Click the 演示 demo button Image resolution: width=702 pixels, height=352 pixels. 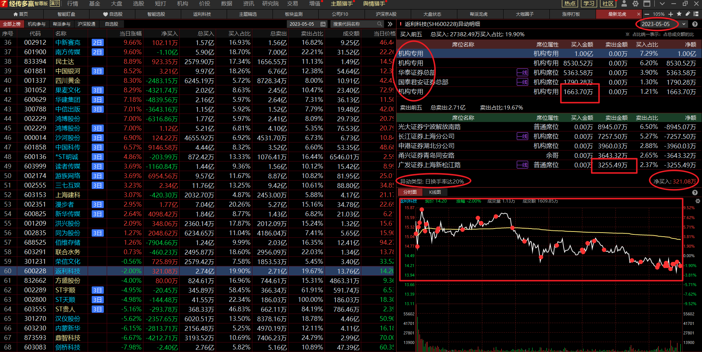(55, 3)
